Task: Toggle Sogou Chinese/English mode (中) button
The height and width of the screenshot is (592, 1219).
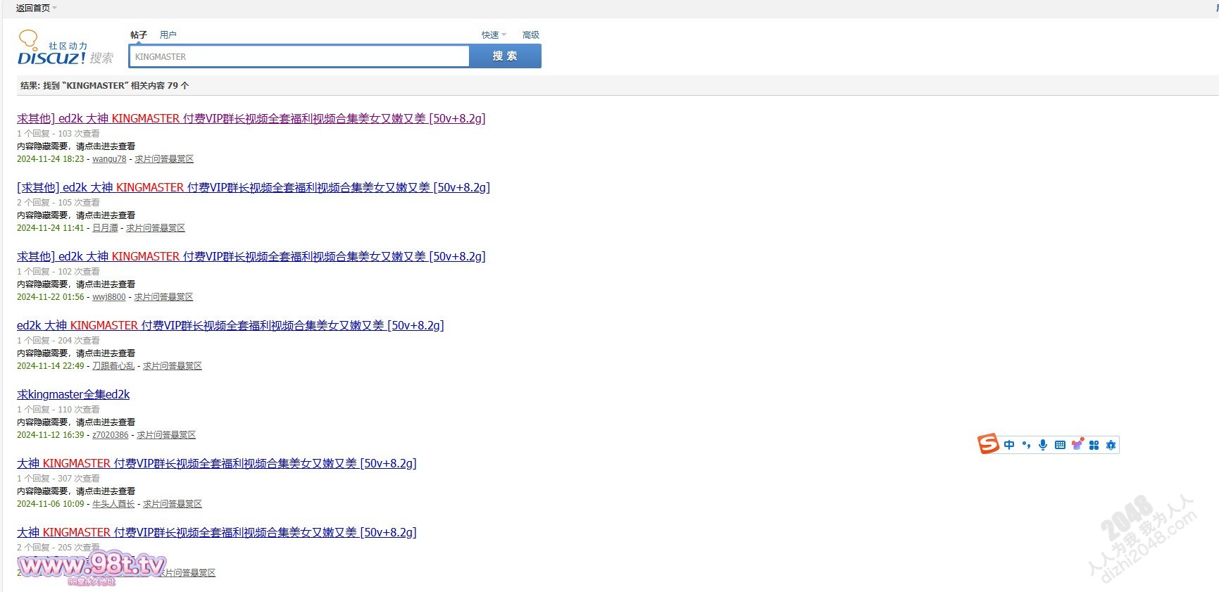Action: click(1009, 445)
